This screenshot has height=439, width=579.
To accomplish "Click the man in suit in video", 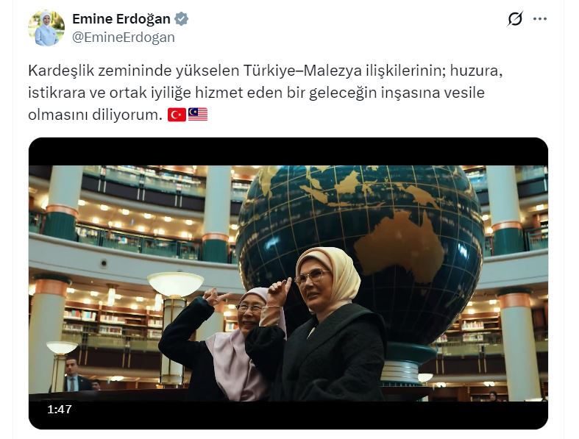I will pyautogui.click(x=75, y=375).
